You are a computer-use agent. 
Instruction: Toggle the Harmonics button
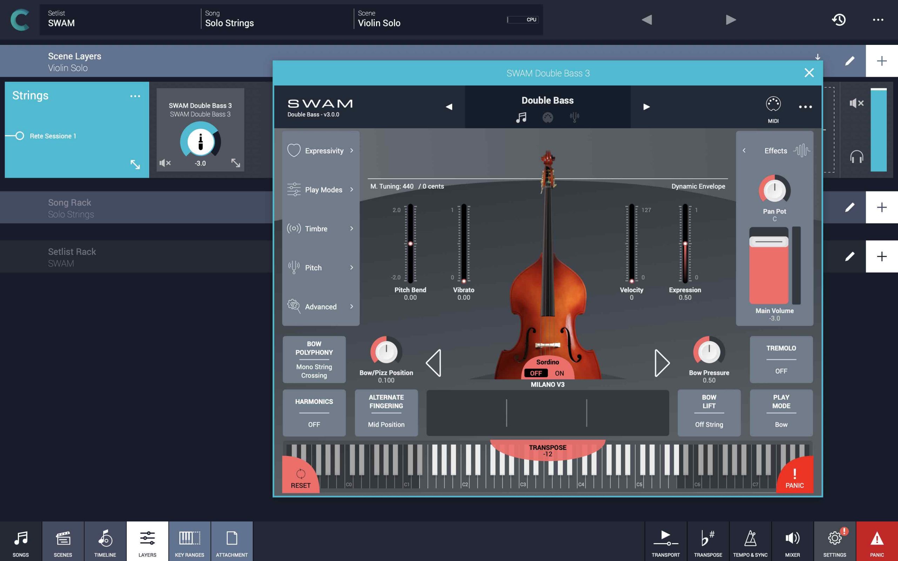pos(314,413)
